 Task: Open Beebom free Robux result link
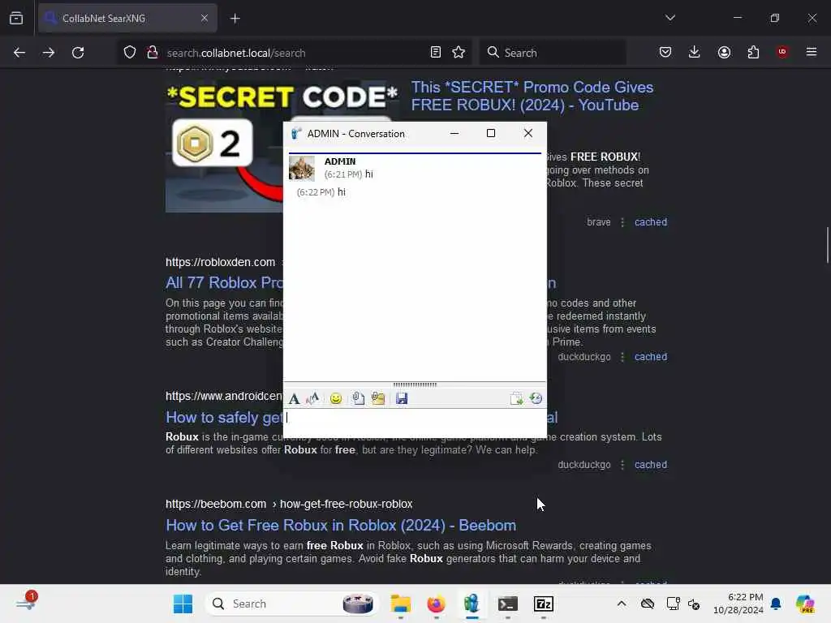tap(341, 525)
